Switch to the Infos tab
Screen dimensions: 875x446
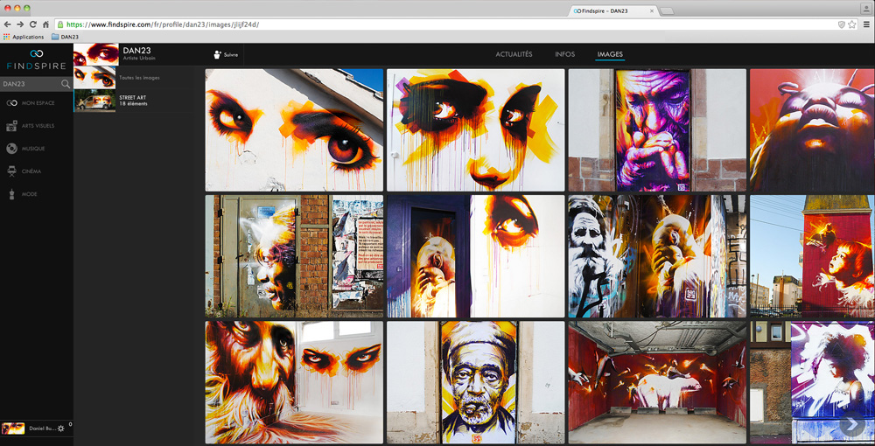click(x=564, y=54)
